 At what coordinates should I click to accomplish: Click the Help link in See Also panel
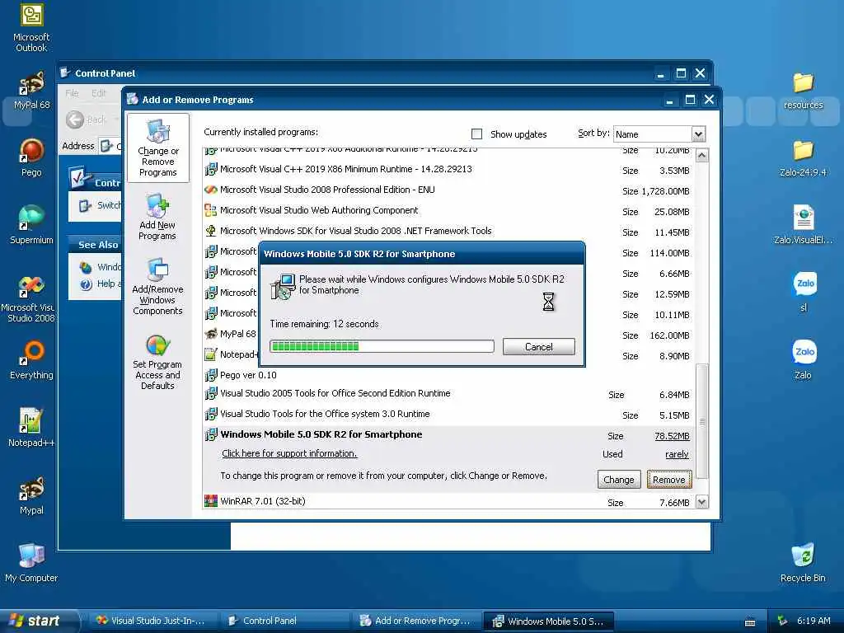point(101,284)
